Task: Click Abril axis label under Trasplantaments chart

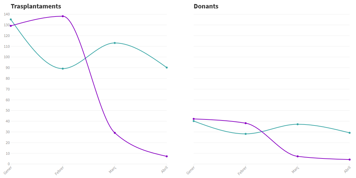Action: 165,170
